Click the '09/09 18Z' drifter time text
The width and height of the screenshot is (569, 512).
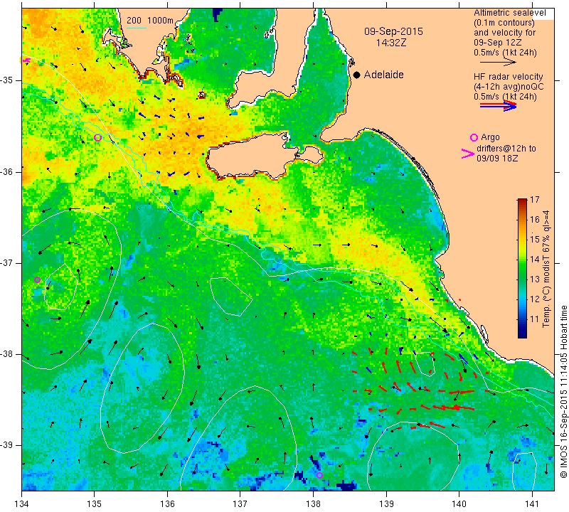tap(497, 159)
